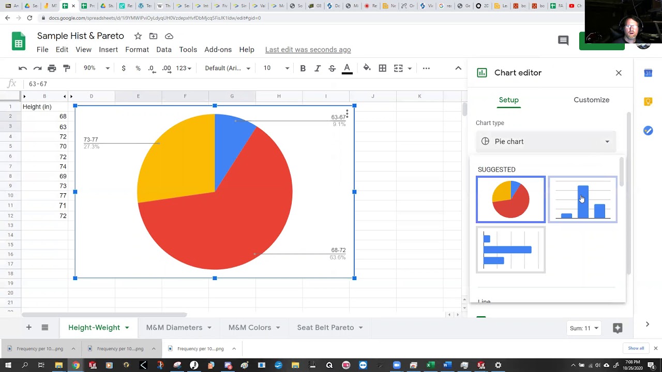Expand the merge cells options arrow
Screen dimensions: 662x372
[x=410, y=68]
